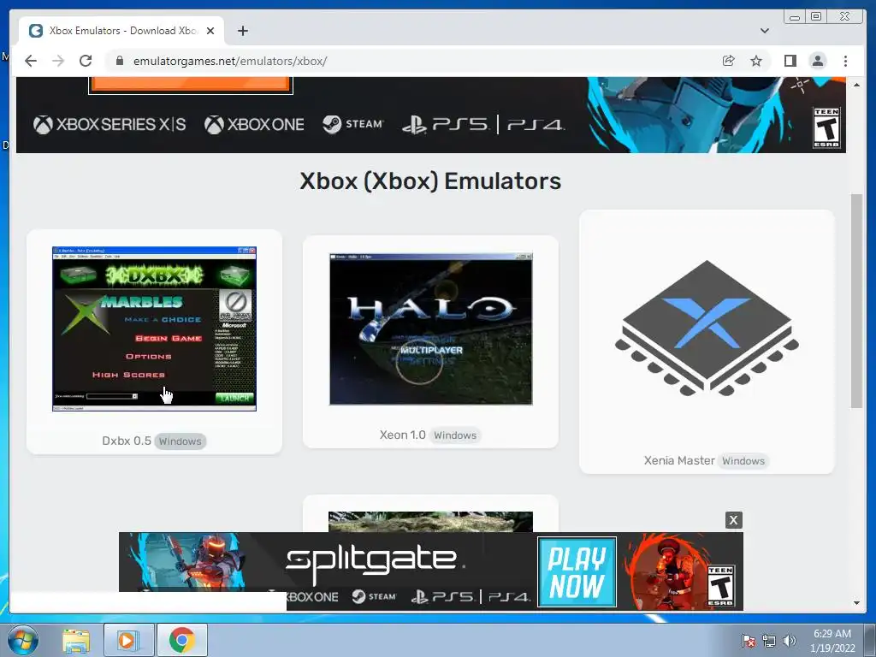Open the Windows Start menu
Image resolution: width=876 pixels, height=657 pixels.
tap(23, 640)
